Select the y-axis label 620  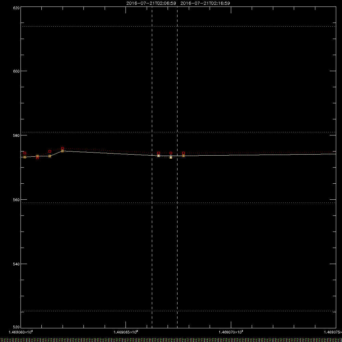pos(16,8)
